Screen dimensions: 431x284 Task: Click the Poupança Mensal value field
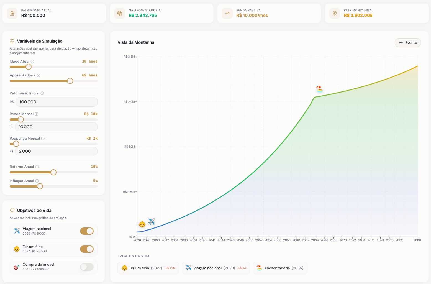(56, 151)
